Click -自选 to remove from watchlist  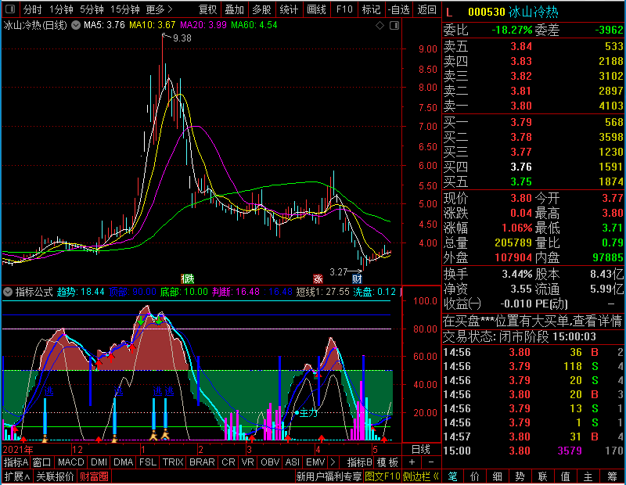398,9
